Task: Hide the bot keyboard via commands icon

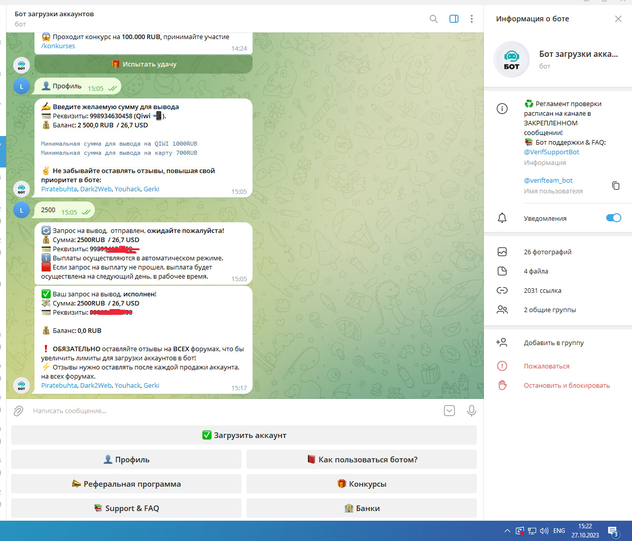Action: click(x=449, y=411)
